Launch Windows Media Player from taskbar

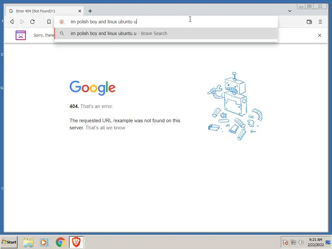pyautogui.click(x=44, y=242)
